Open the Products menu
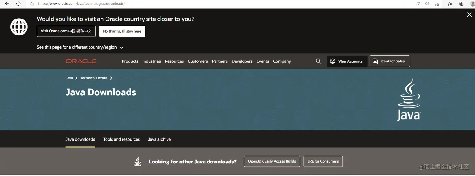The width and height of the screenshot is (475, 176). pyautogui.click(x=130, y=61)
